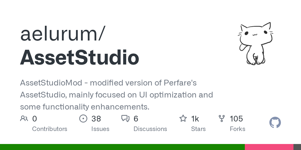This screenshot has height=150, width=301.
Task: Open the AssetStudio repository title
Action: tap(80, 58)
